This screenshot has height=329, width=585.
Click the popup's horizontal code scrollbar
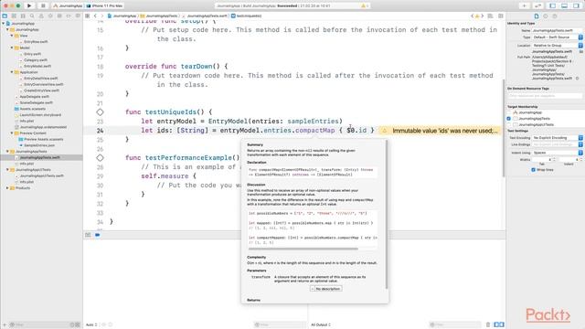pos(303,249)
